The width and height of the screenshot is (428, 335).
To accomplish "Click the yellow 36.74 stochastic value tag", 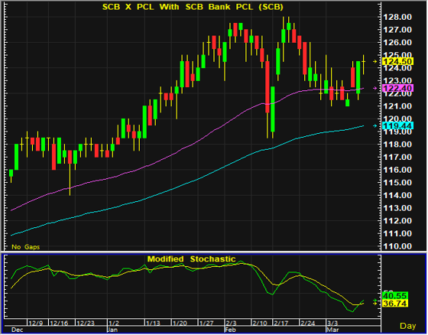I will (395, 304).
